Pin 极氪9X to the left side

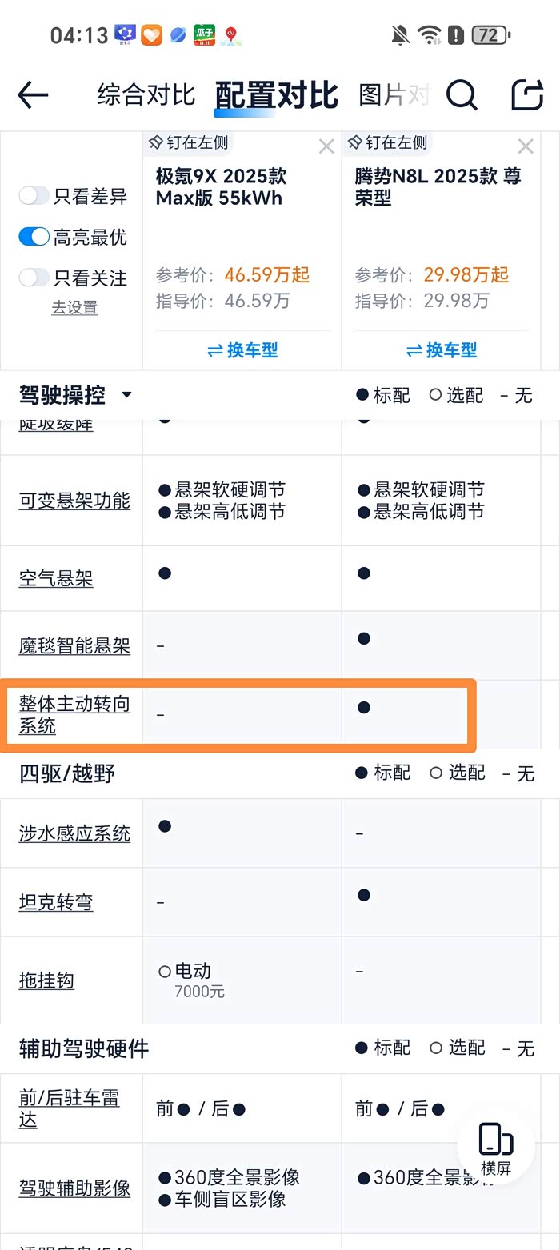[x=189, y=143]
